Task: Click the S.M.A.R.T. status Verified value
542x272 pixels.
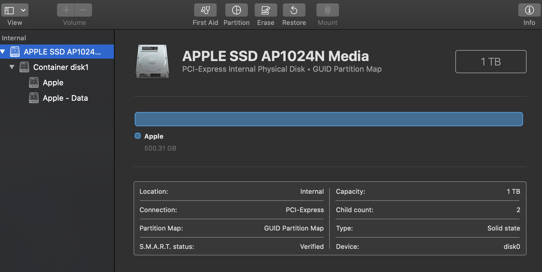Action: coord(312,247)
